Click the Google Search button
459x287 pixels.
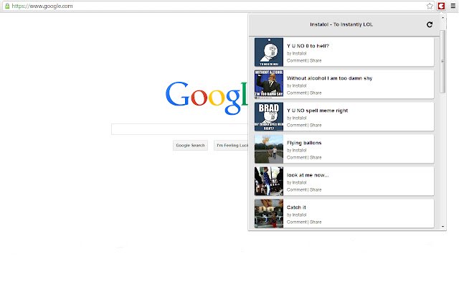[190, 145]
